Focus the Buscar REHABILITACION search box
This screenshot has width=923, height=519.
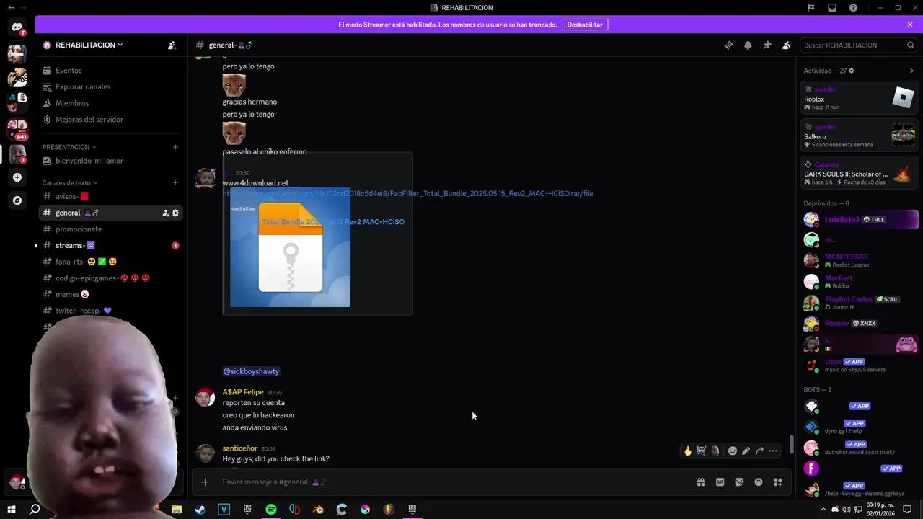858,45
